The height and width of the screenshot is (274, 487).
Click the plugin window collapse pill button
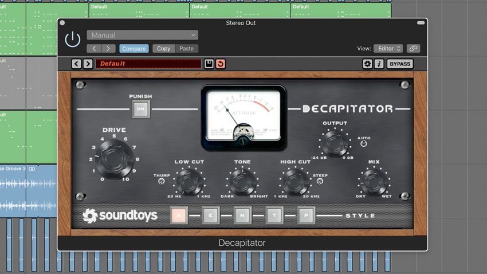pos(421,23)
